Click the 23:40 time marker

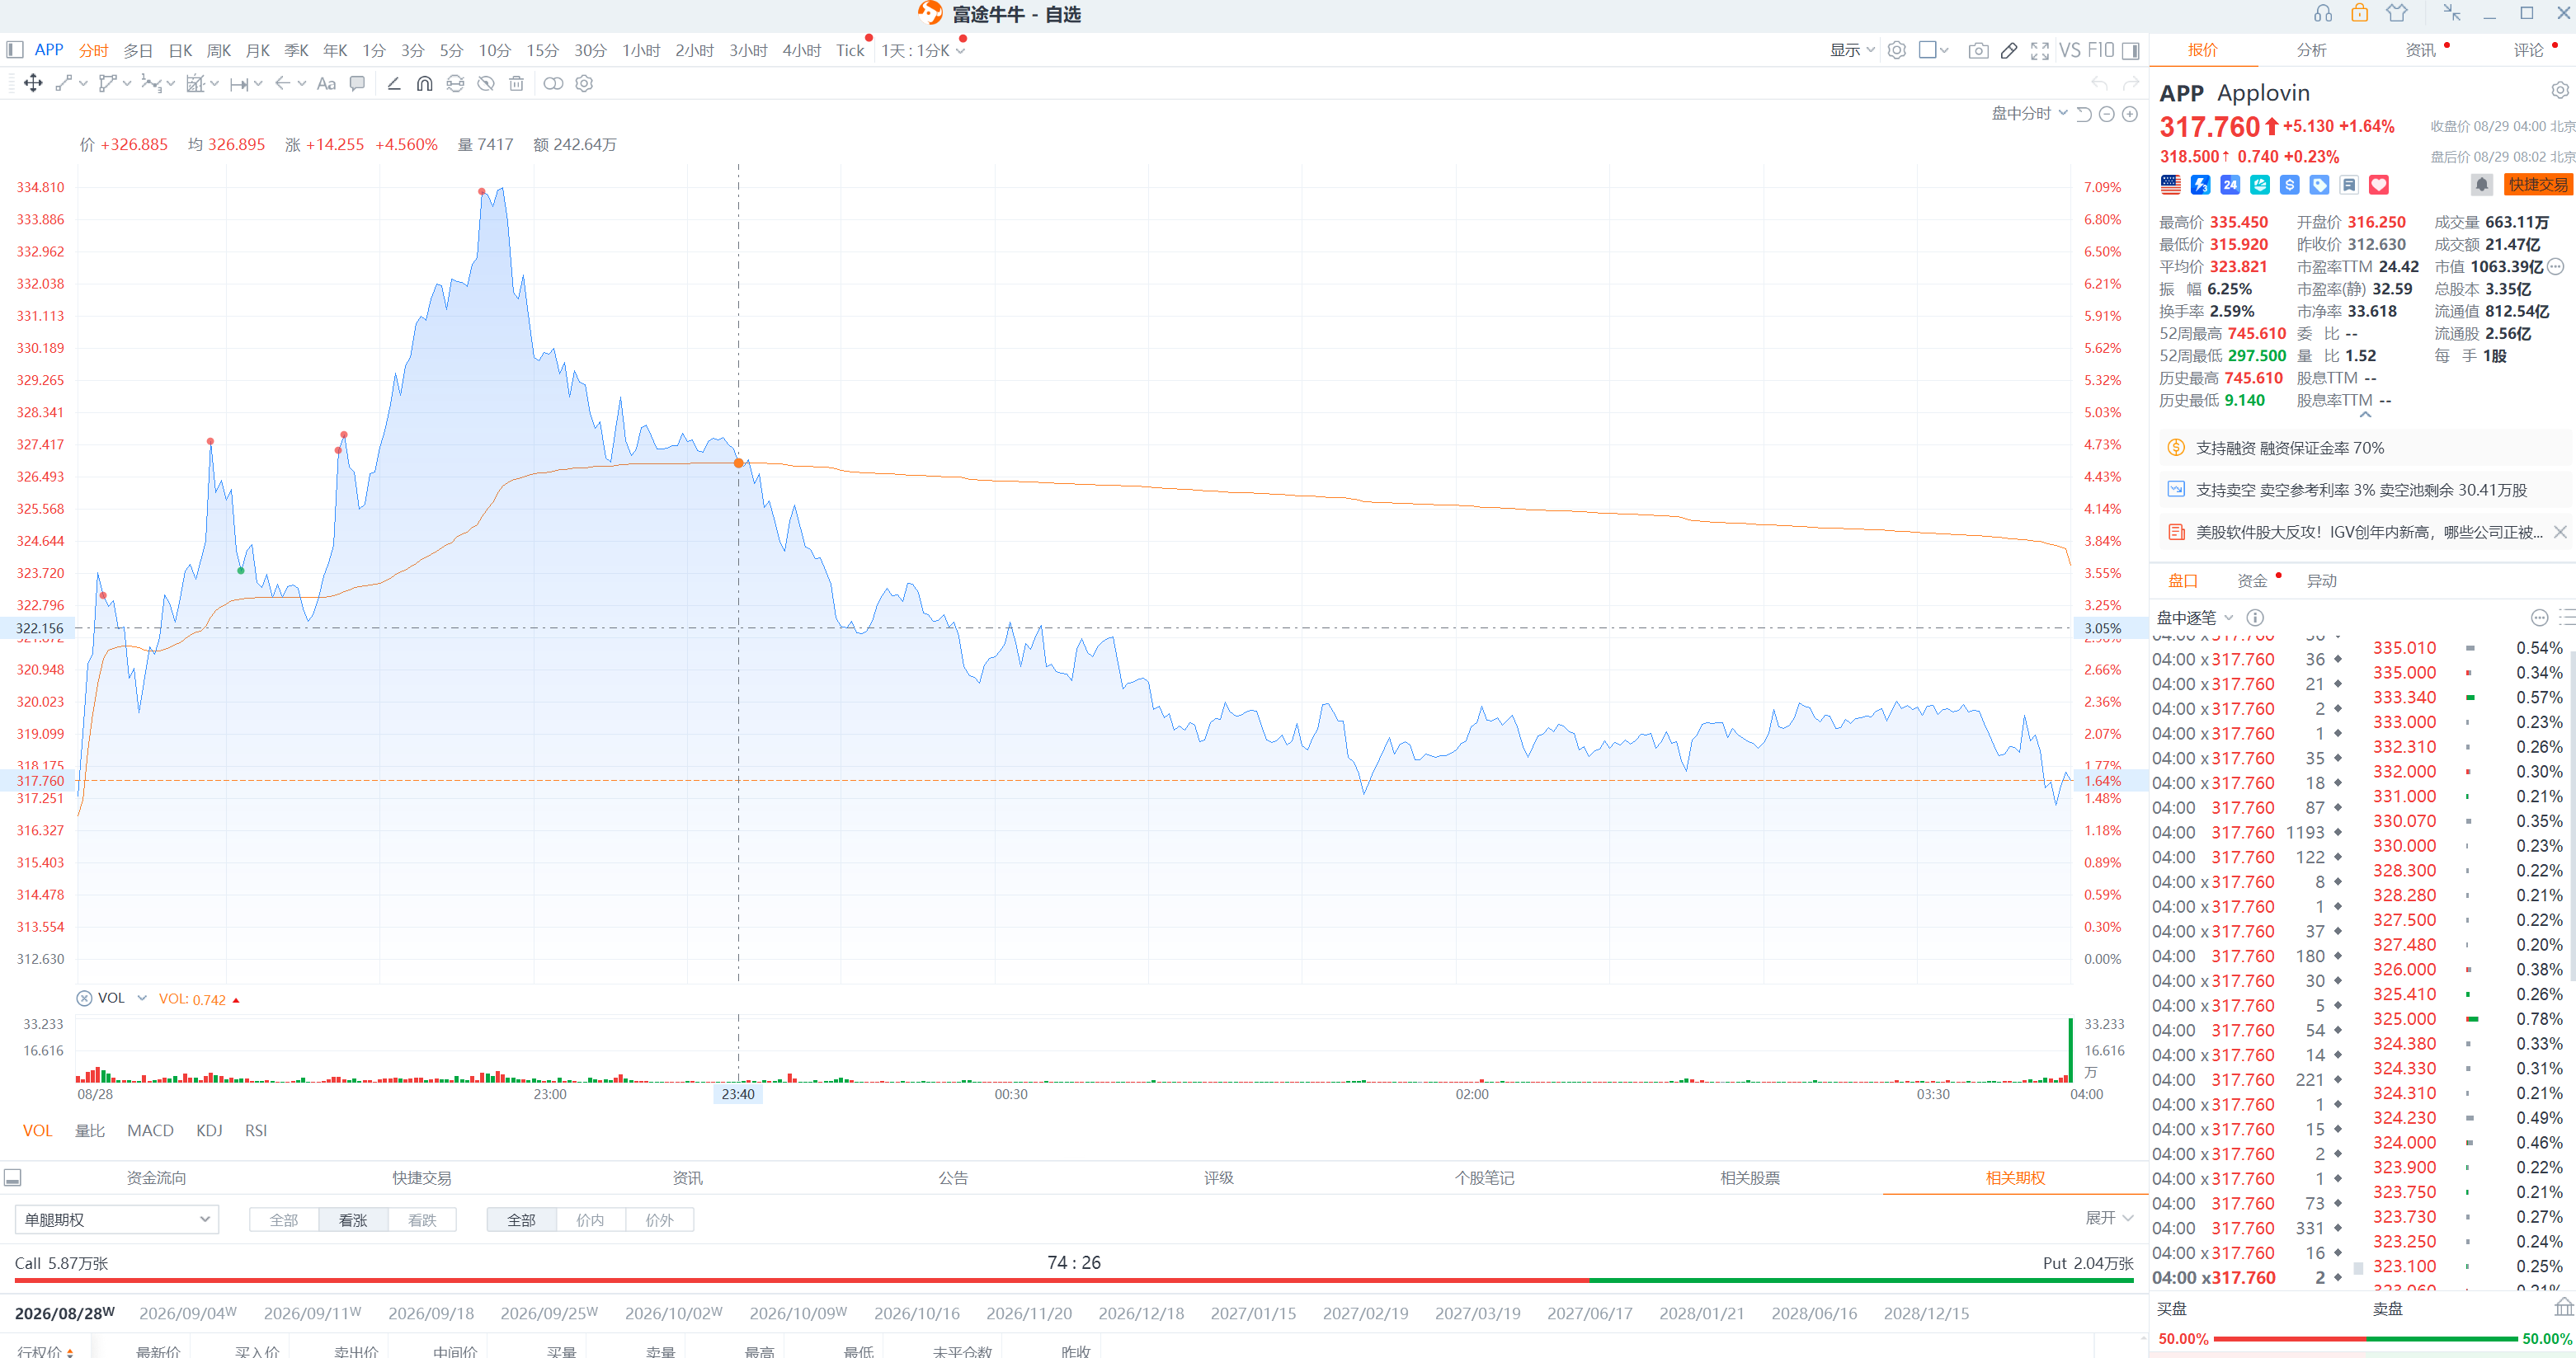(x=738, y=1094)
